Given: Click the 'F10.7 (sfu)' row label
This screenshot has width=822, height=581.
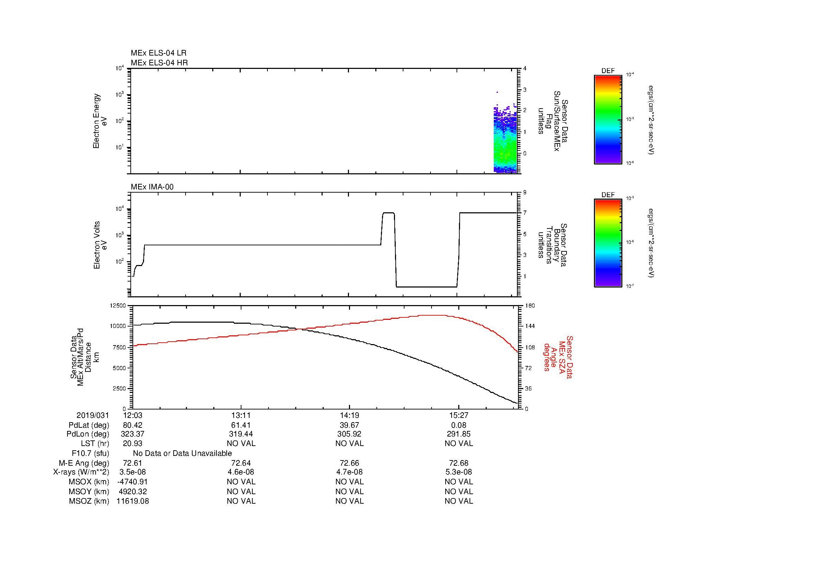Looking at the screenshot, I should [90, 453].
